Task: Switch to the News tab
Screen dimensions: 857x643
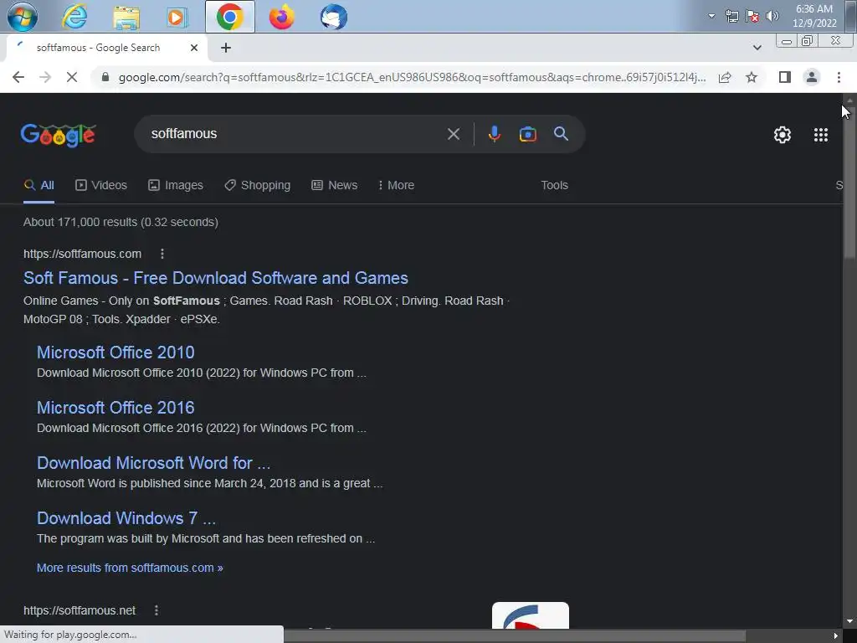Action: coord(335,185)
